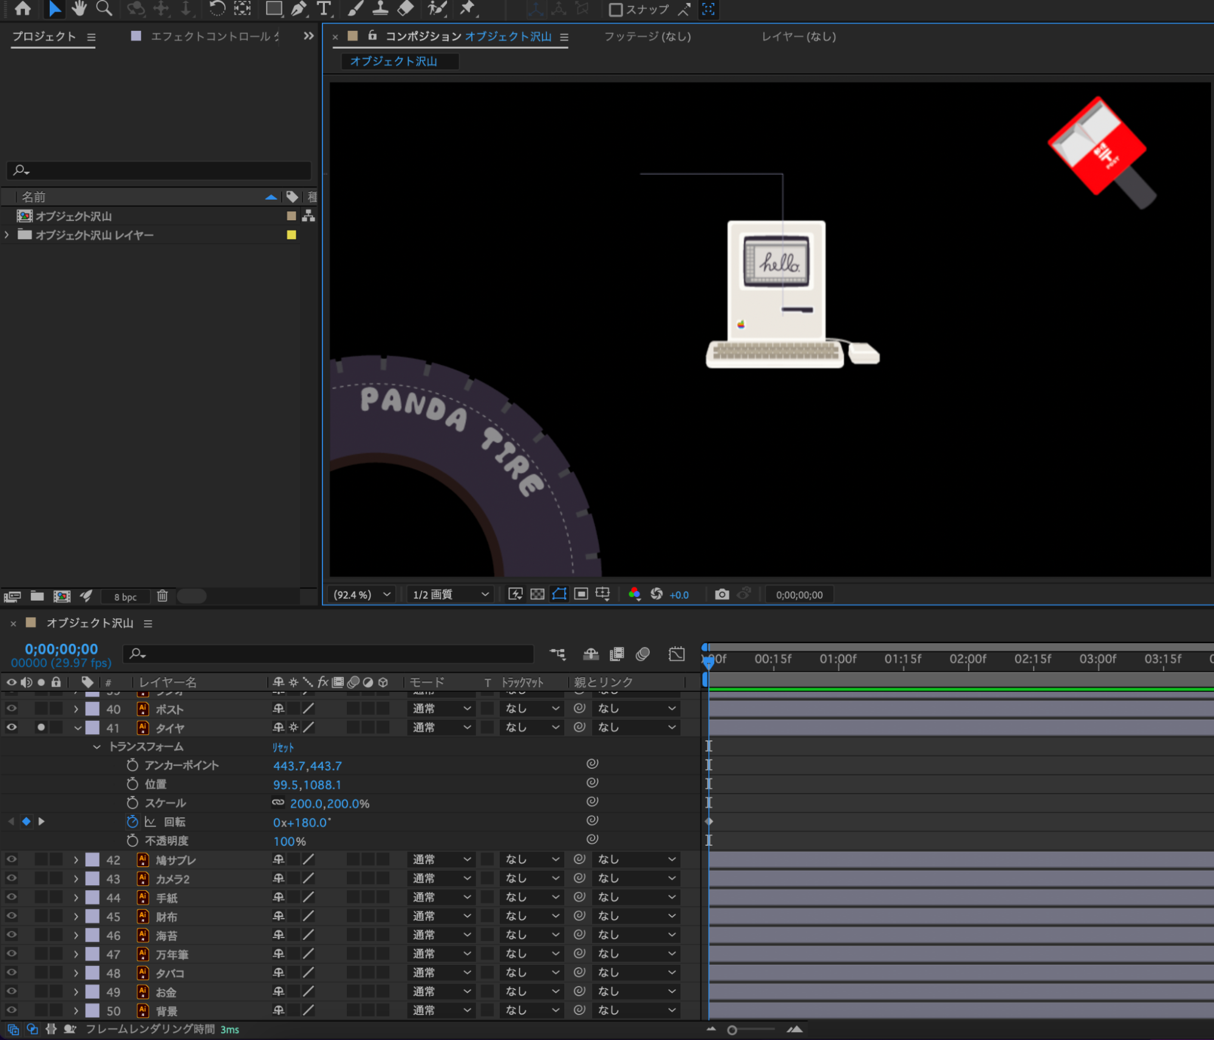Image resolution: width=1214 pixels, height=1040 pixels.
Task: Hide the ポスト layer visibility eye
Action: click(x=12, y=708)
